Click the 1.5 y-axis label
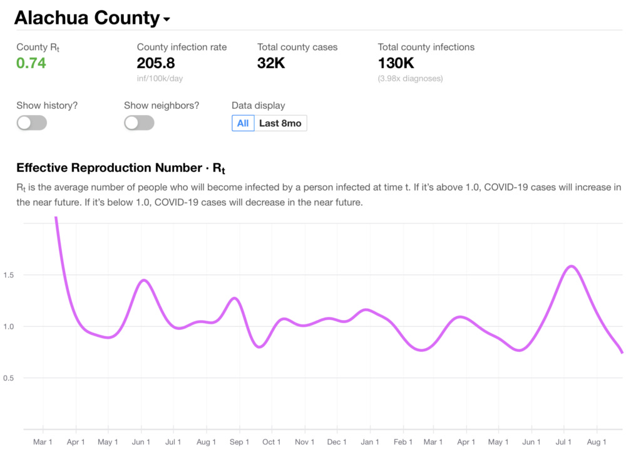 [9, 275]
